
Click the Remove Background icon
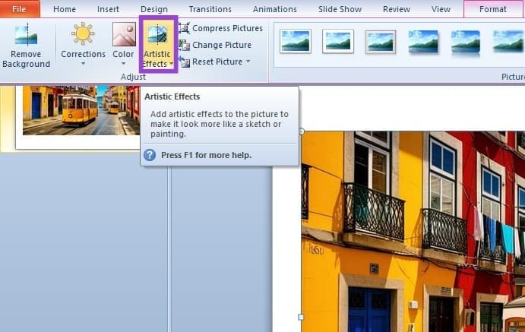(26, 35)
